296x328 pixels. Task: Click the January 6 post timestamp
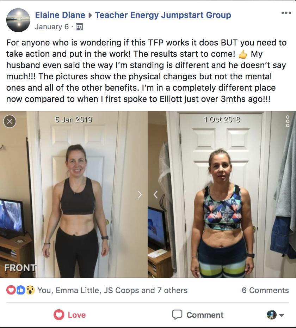[x=52, y=27]
